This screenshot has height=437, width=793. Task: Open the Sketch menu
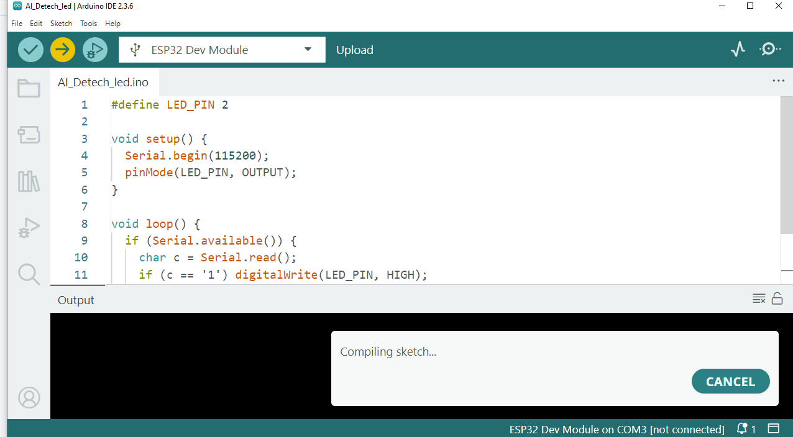pos(61,24)
